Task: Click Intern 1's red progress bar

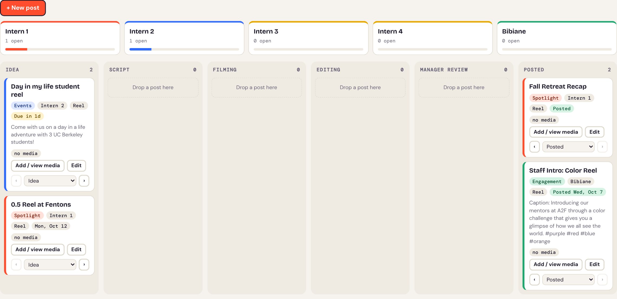Action: 16,49
